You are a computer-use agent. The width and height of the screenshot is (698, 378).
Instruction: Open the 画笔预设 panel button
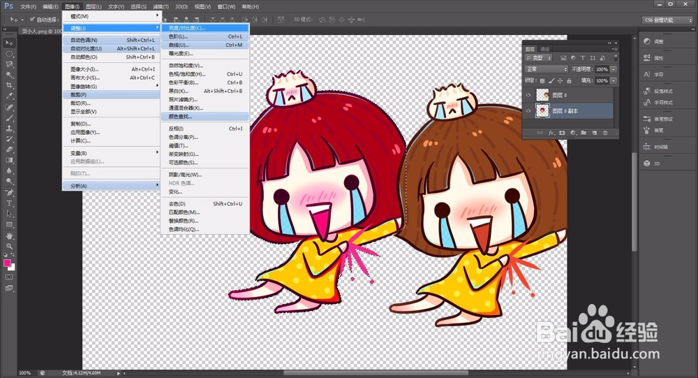pos(658,119)
